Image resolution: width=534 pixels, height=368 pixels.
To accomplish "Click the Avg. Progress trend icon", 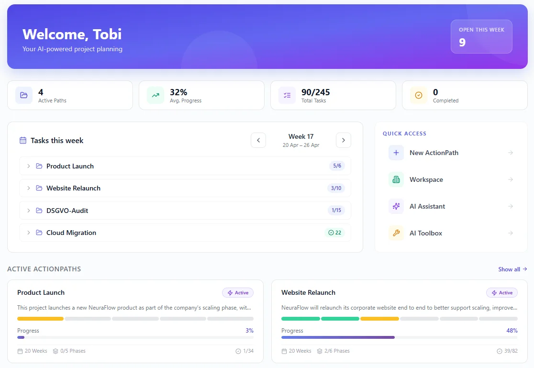I will click(156, 95).
